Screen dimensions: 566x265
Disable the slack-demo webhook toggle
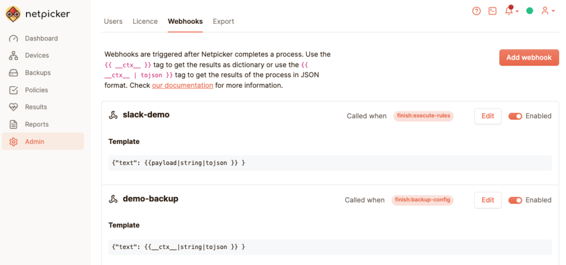click(515, 116)
